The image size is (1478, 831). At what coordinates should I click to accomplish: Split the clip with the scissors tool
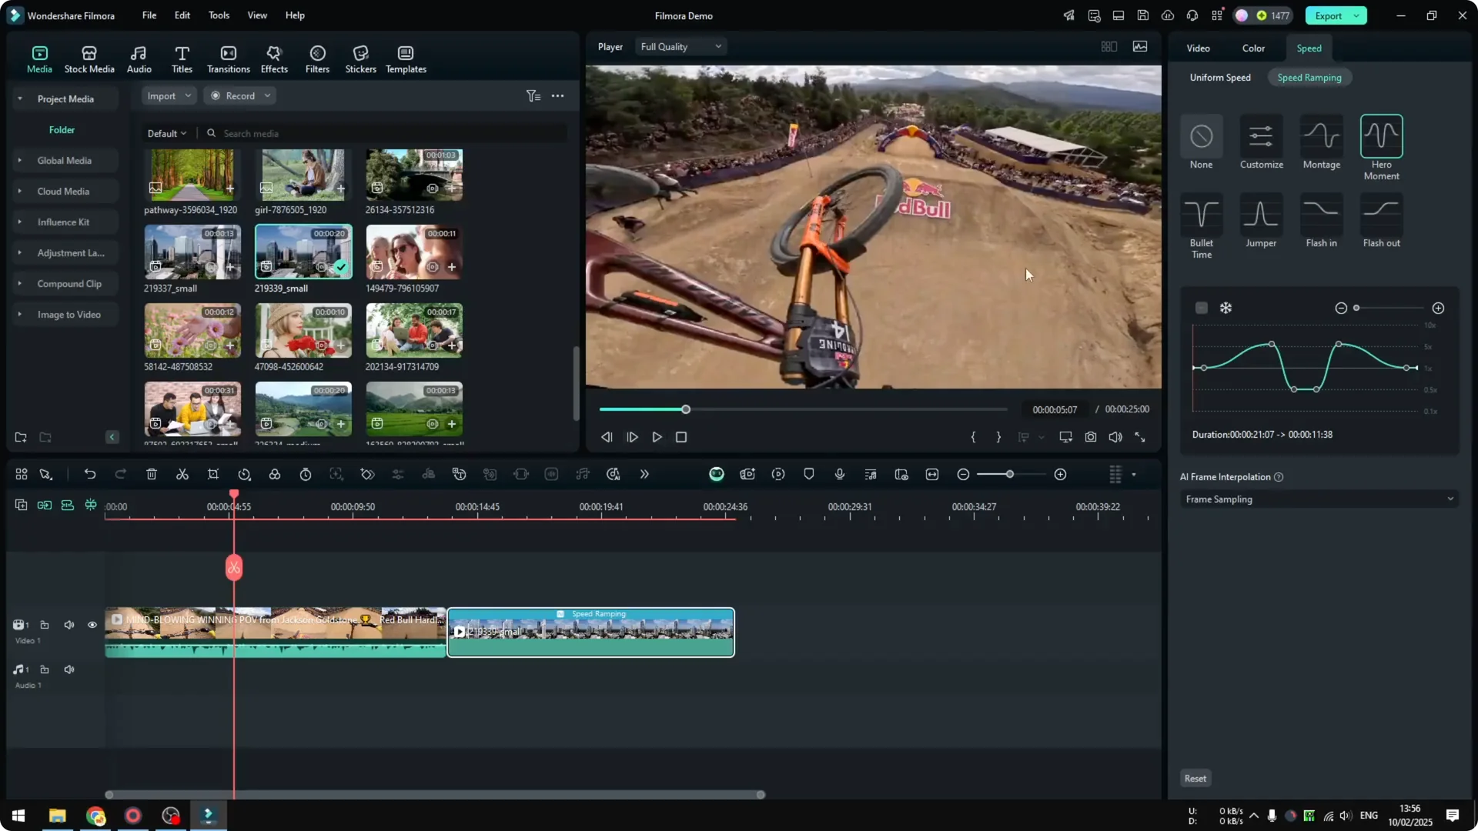182,474
